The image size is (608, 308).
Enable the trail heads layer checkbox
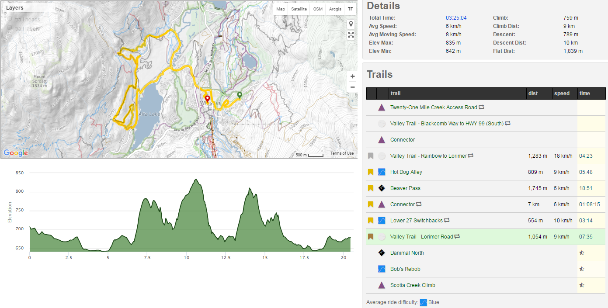10,19
